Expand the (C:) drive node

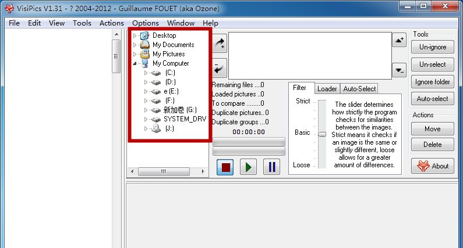point(146,73)
